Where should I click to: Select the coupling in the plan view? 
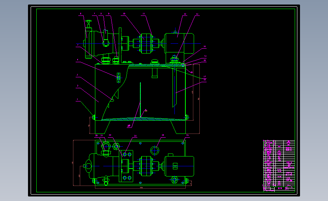click(146, 166)
